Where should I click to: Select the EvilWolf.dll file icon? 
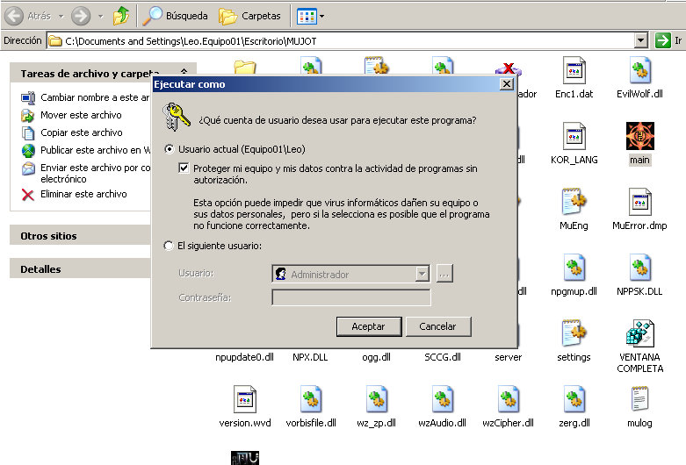click(640, 70)
